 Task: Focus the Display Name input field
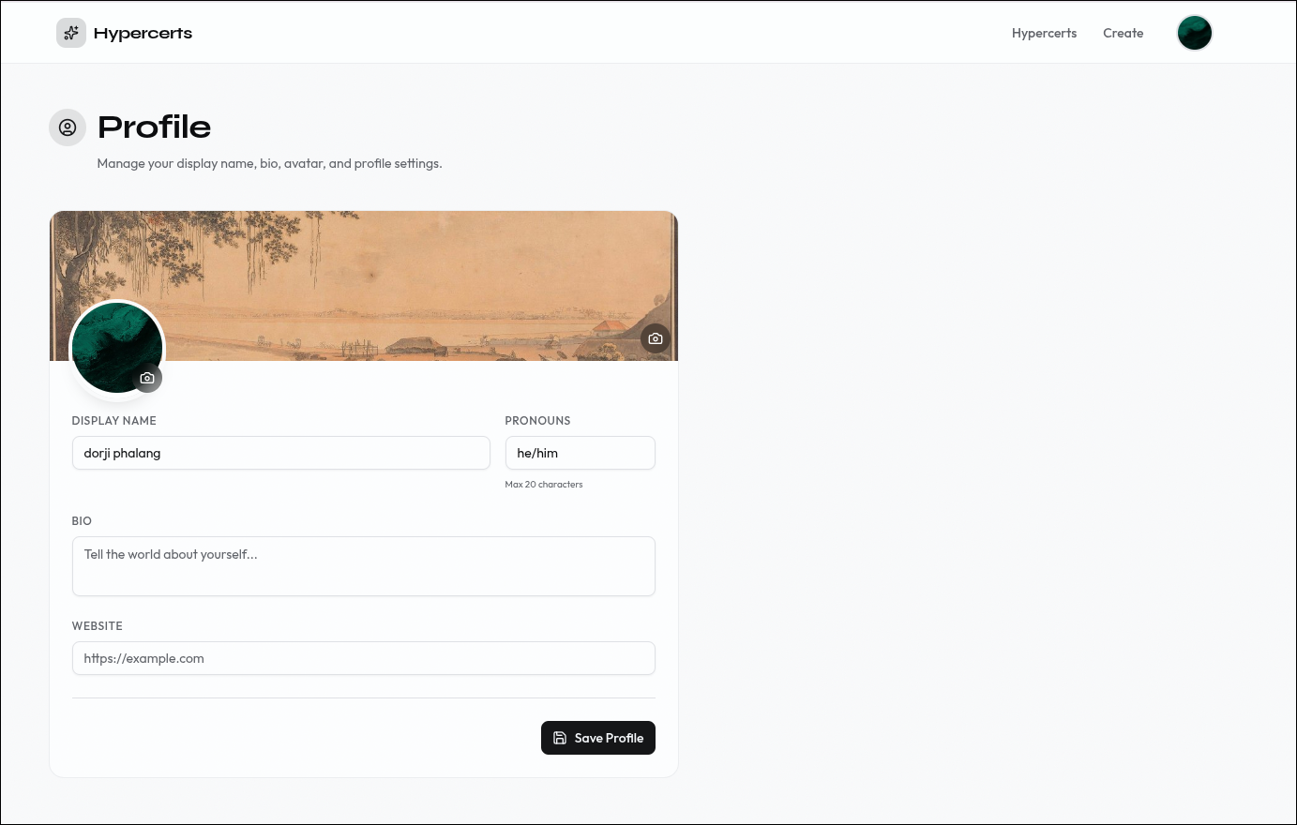pos(280,453)
